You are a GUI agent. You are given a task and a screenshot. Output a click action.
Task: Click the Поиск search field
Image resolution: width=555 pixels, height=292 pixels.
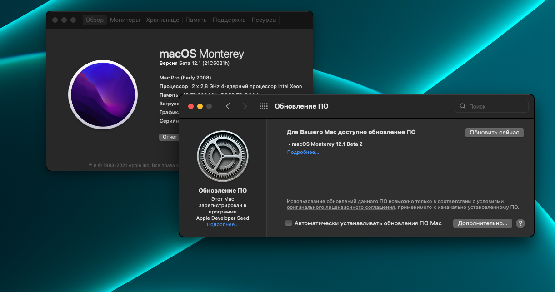[x=492, y=106]
